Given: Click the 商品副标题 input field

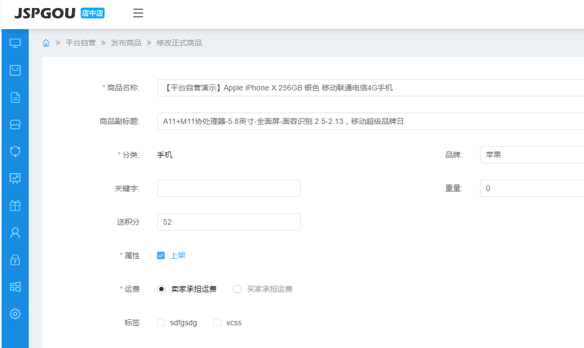Looking at the screenshot, I should coord(371,121).
